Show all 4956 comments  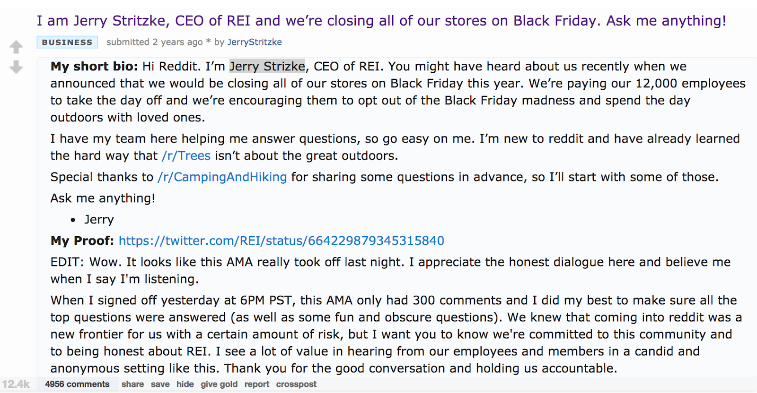point(77,384)
